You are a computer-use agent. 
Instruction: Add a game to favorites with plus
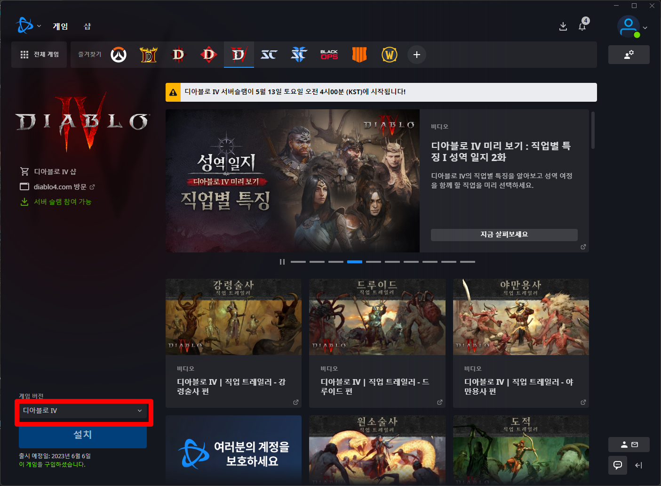point(417,55)
